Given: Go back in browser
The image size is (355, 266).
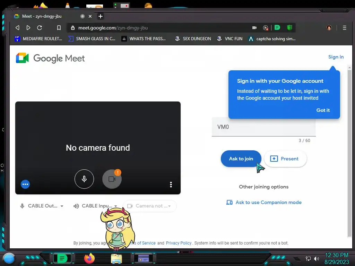Looking at the screenshot, I should coord(17,28).
